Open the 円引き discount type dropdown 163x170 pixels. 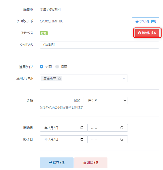pyautogui.click(x=106, y=101)
